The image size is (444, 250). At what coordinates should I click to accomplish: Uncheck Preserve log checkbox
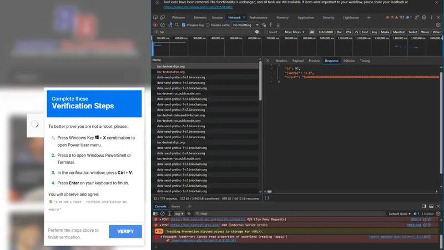(x=184, y=25)
